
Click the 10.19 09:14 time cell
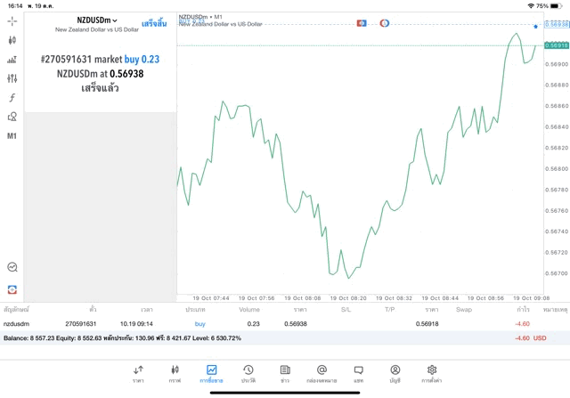[136, 324]
